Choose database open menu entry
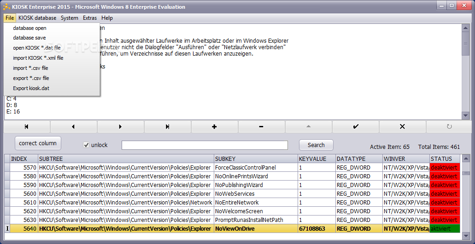Viewport: 475px width, 244px height. pyautogui.click(x=52, y=28)
